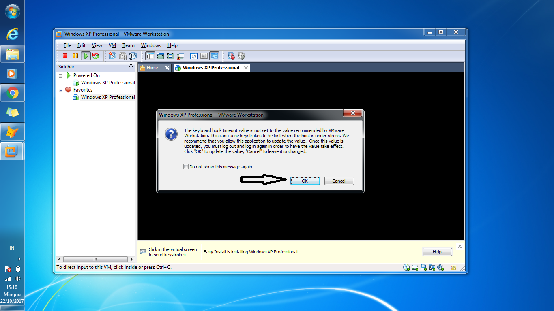Reset the virtual machine

click(96, 56)
